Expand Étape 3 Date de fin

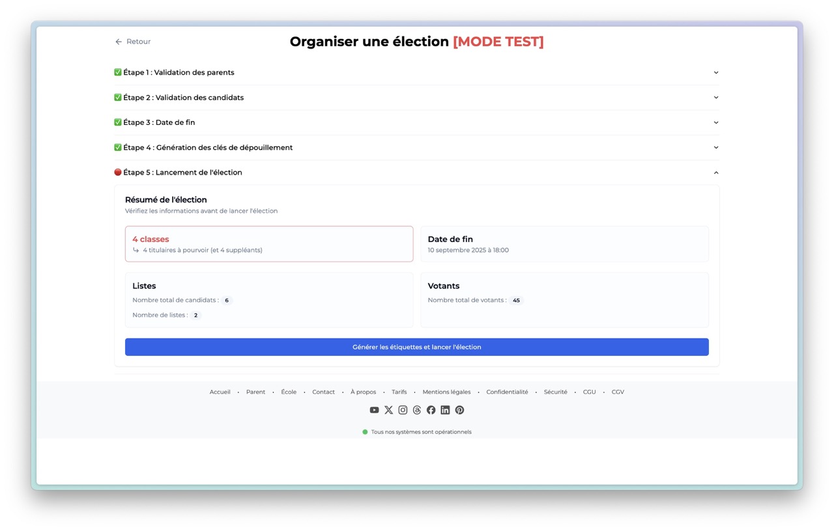[715, 122]
